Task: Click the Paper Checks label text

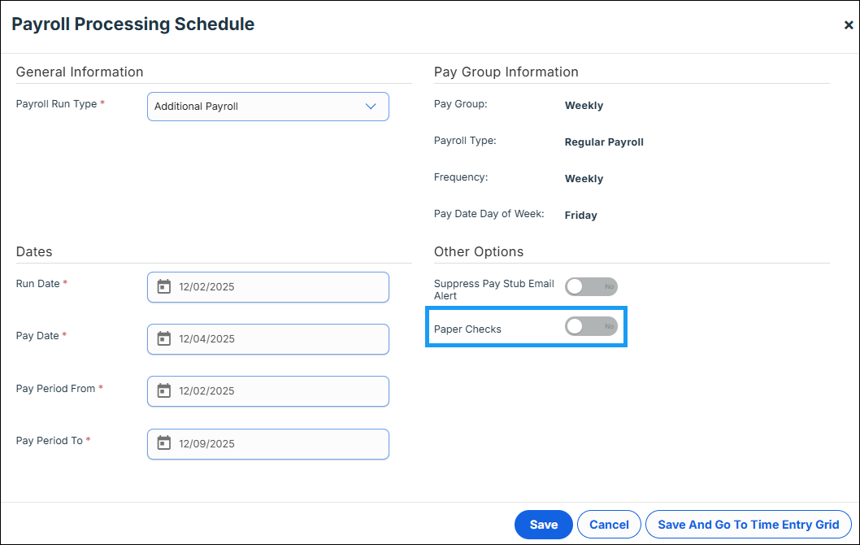Action: (x=467, y=329)
